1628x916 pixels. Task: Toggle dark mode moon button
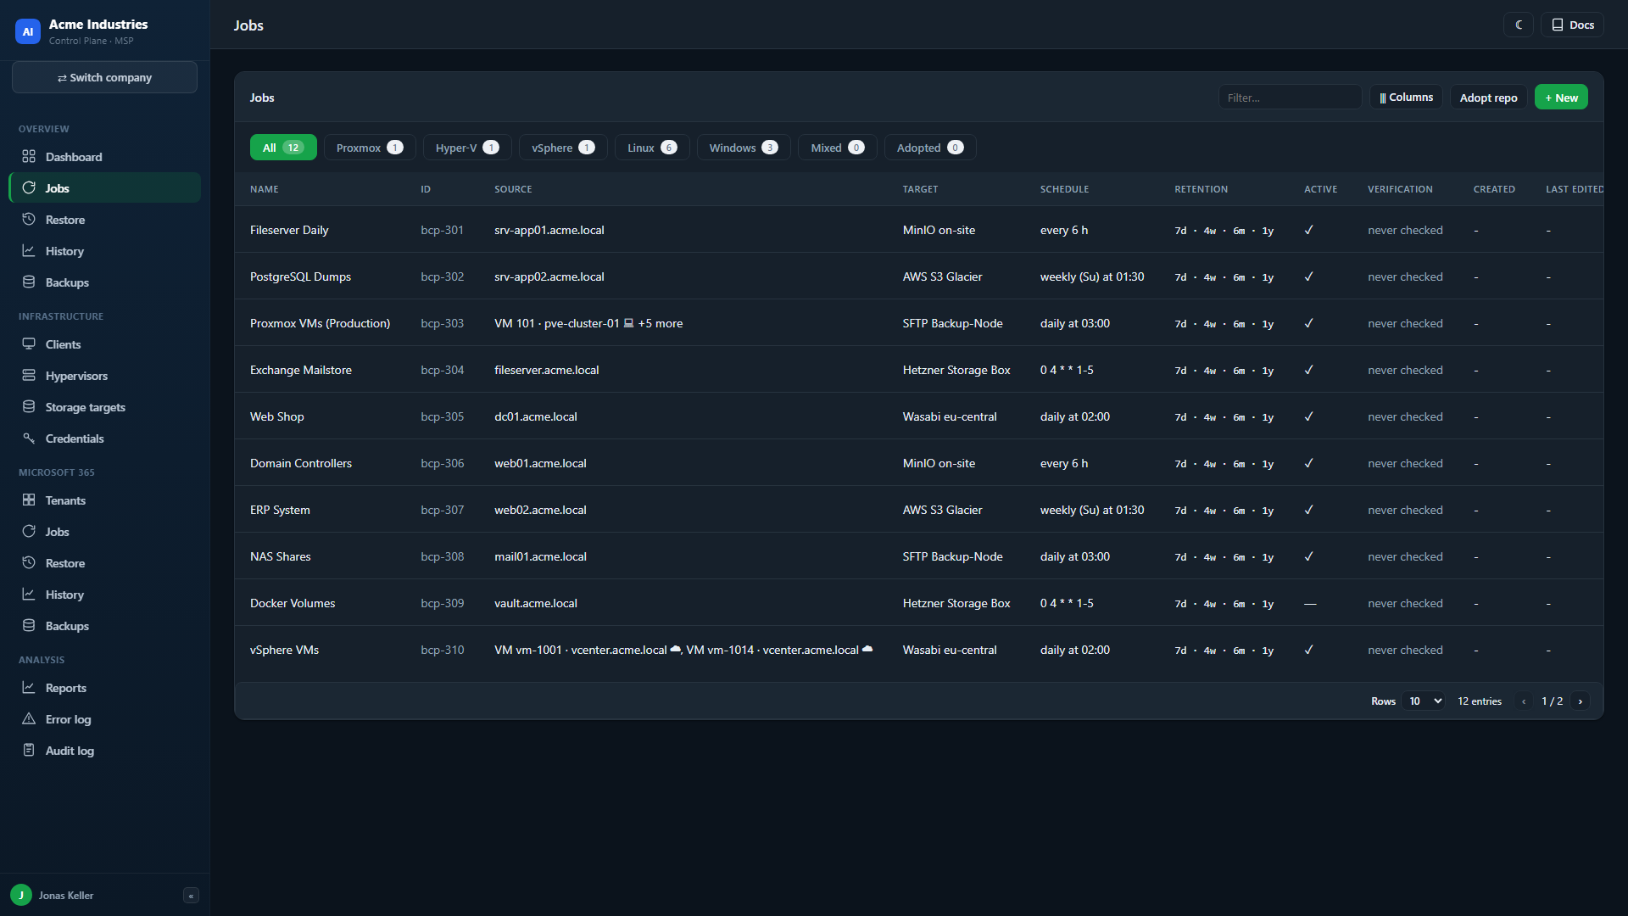tap(1519, 25)
